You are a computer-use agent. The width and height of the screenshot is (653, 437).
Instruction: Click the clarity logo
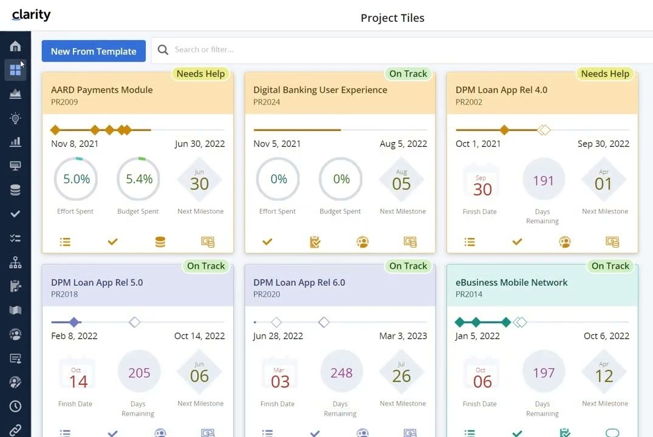pyautogui.click(x=31, y=15)
